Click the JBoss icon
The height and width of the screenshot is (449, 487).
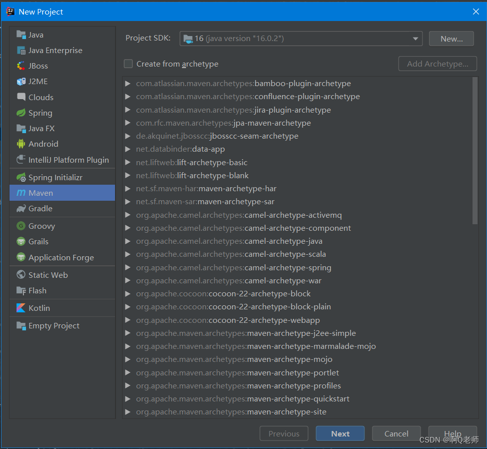[x=21, y=66]
